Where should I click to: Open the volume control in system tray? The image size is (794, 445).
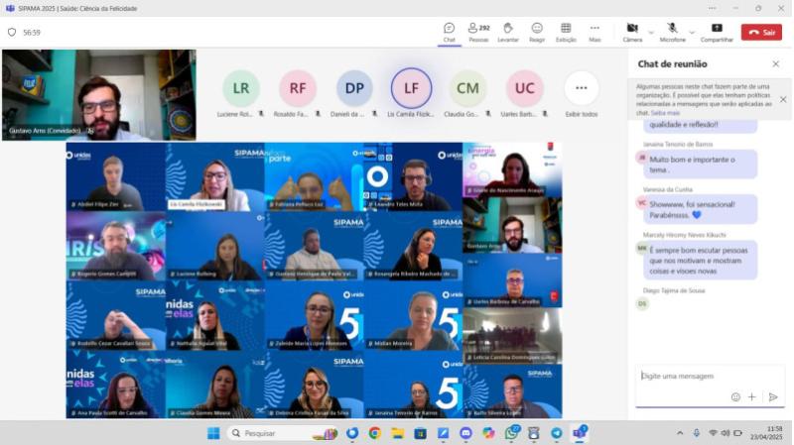(726, 433)
